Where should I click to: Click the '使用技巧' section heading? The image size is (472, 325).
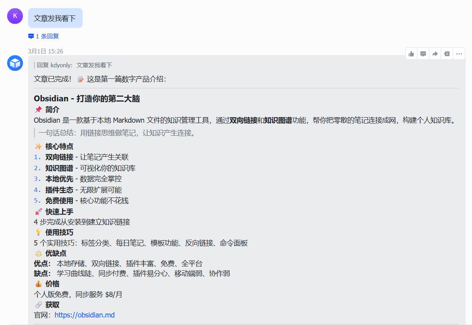point(59,232)
